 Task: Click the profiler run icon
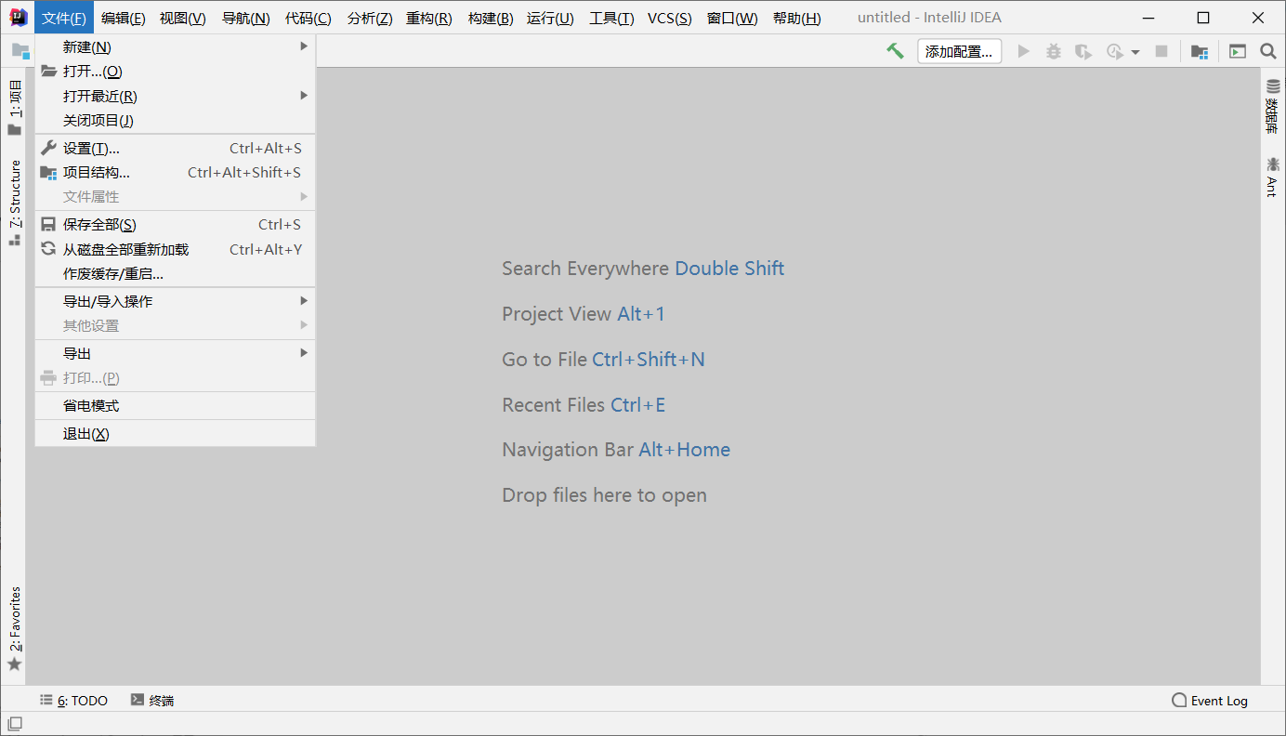1114,51
